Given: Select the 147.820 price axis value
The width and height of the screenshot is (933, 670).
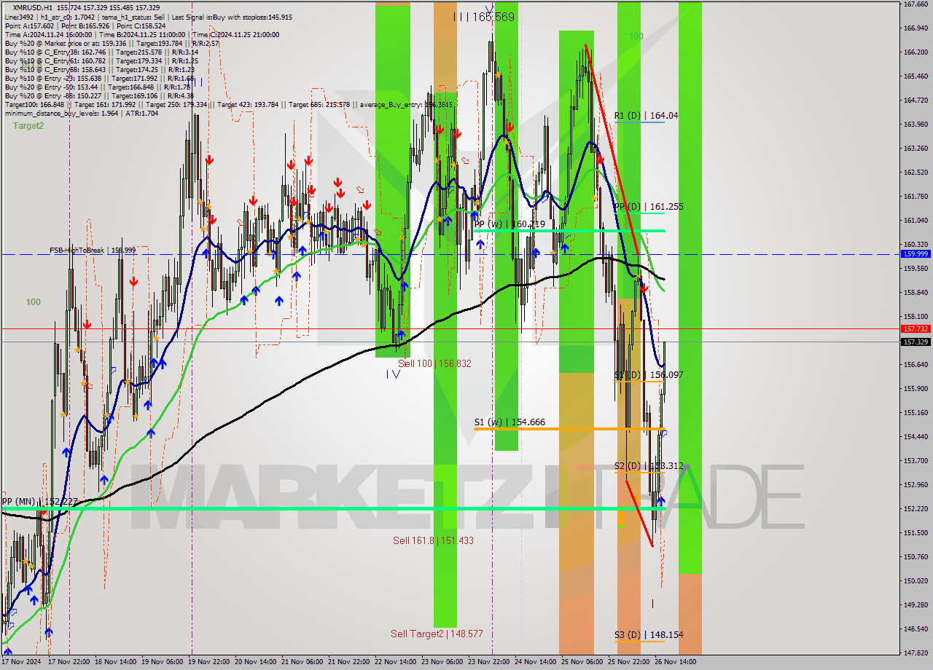Looking at the screenshot, I should pos(916,653).
